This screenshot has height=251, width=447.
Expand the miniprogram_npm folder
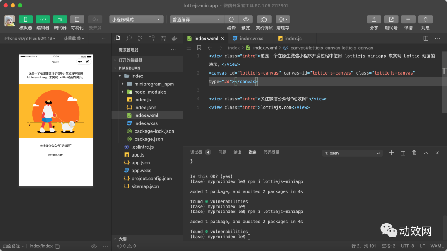[147, 84]
